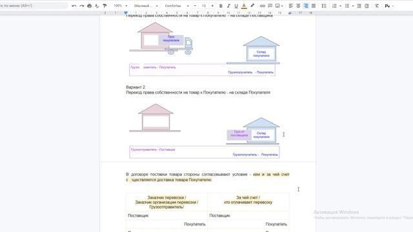Toggle italic formatting

point(228,6)
